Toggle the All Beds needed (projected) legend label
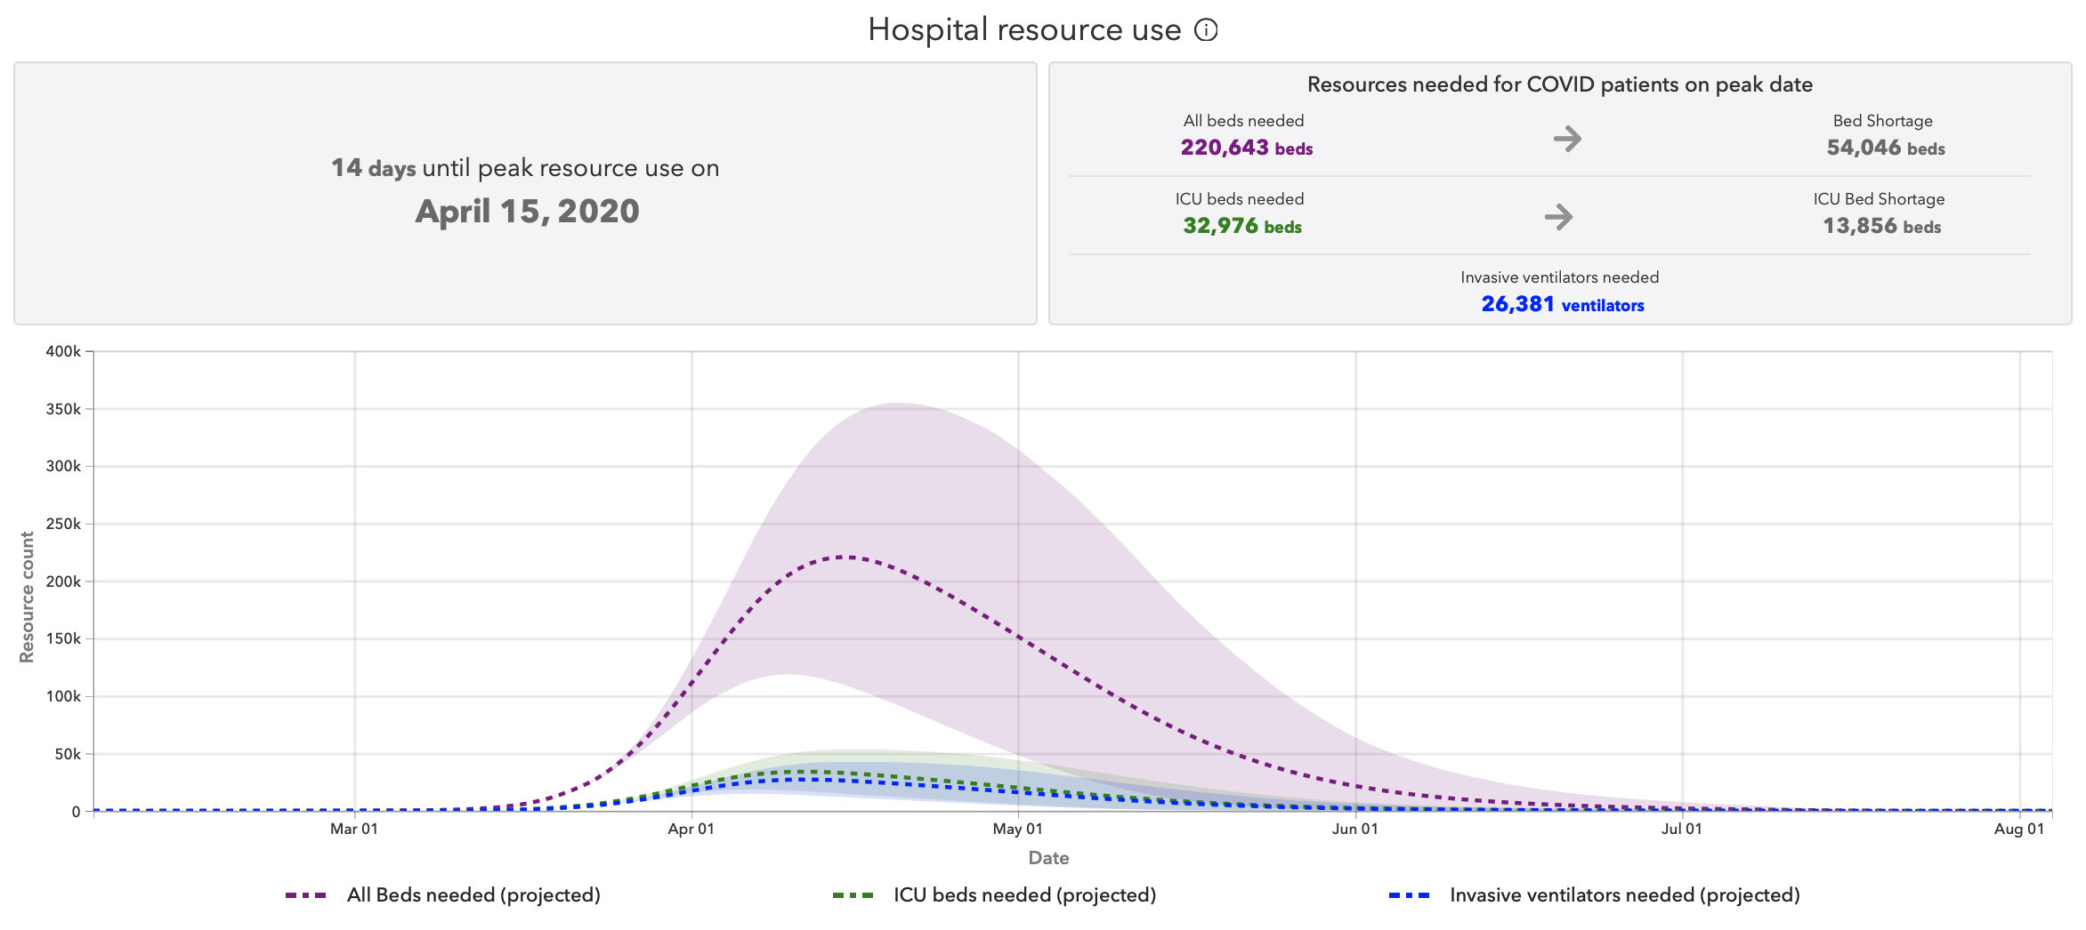This screenshot has height=930, width=2086. 473,894
